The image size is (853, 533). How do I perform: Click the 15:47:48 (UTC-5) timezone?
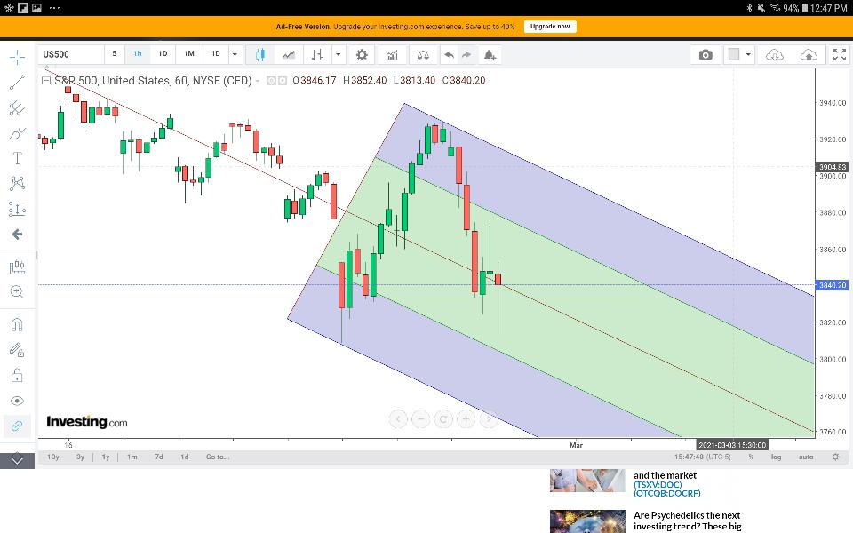[703, 457]
